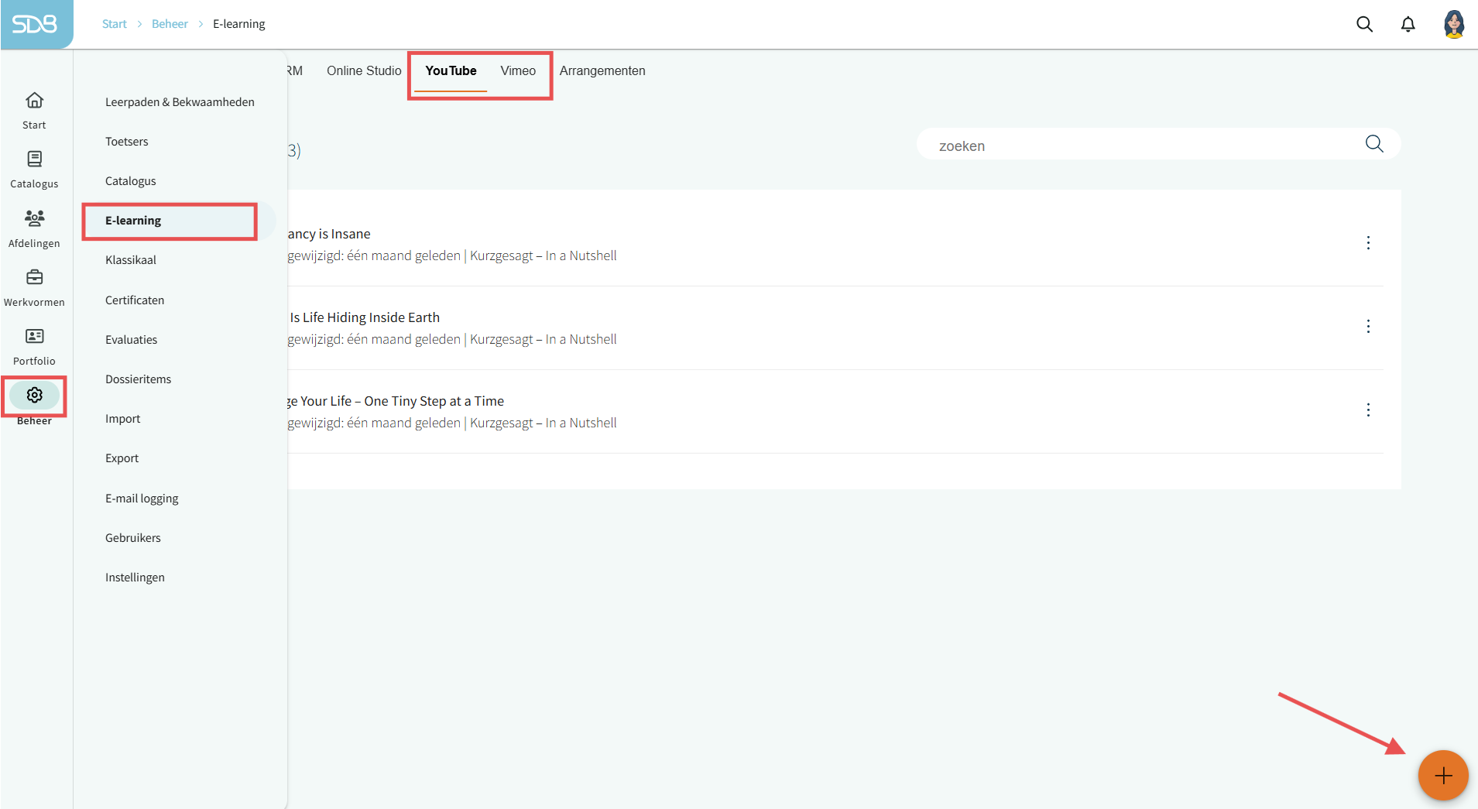Open the Start home icon in sidebar
1478x809 pixels.
pos(34,101)
